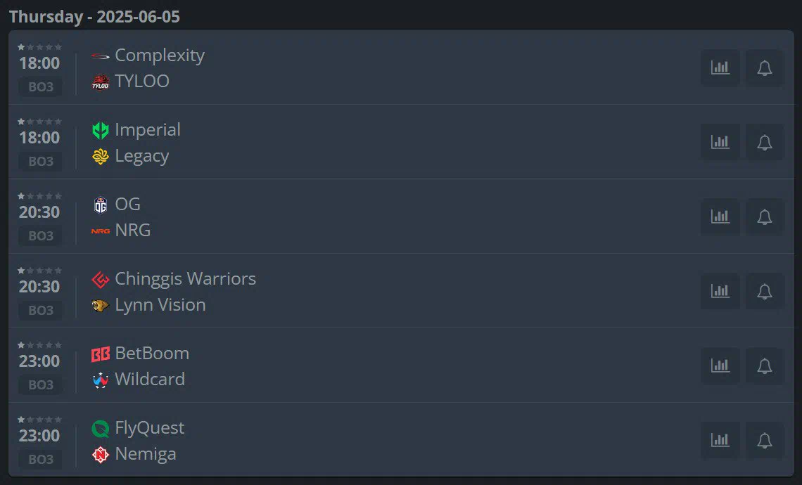View statistics icon for OG vs NRG
This screenshot has width=802, height=485.
[720, 216]
